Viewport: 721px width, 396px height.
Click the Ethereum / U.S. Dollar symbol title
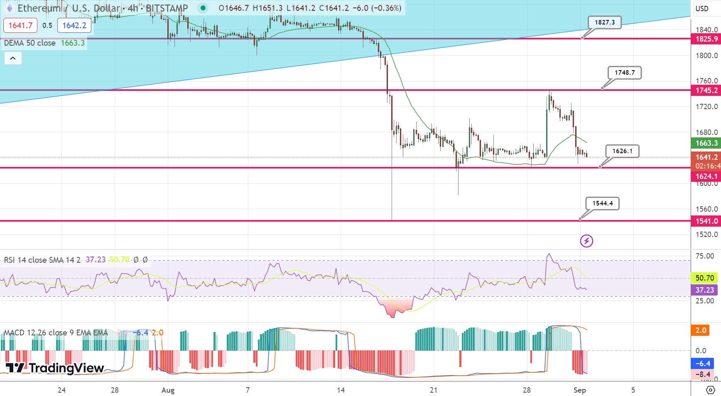coord(69,8)
